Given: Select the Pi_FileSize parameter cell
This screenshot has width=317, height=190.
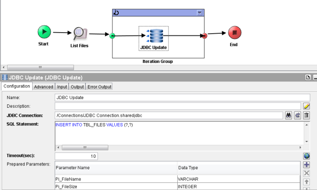Looking at the screenshot, I should click(116, 187).
